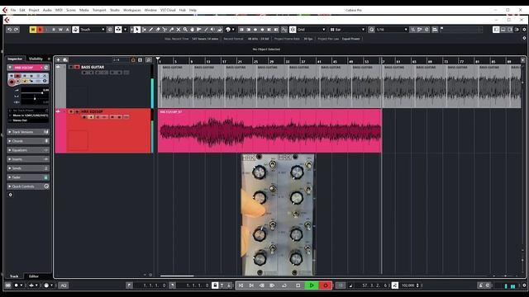
Task: Click the red Record transport button
Action: click(x=325, y=285)
